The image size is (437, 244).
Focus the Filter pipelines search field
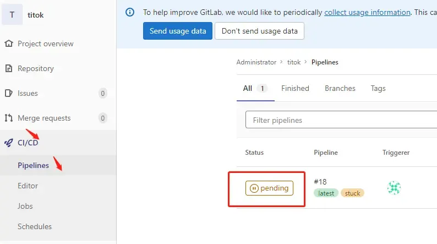(x=341, y=120)
